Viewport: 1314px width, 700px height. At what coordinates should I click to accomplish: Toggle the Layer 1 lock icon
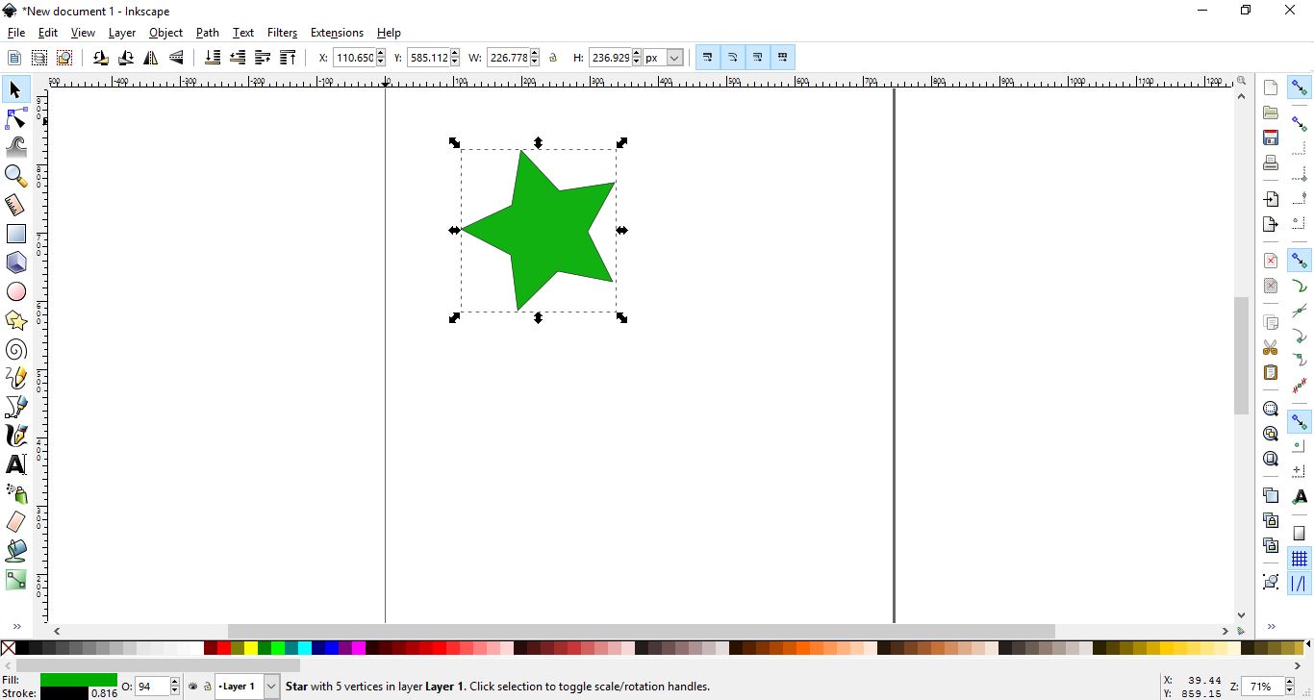(207, 687)
